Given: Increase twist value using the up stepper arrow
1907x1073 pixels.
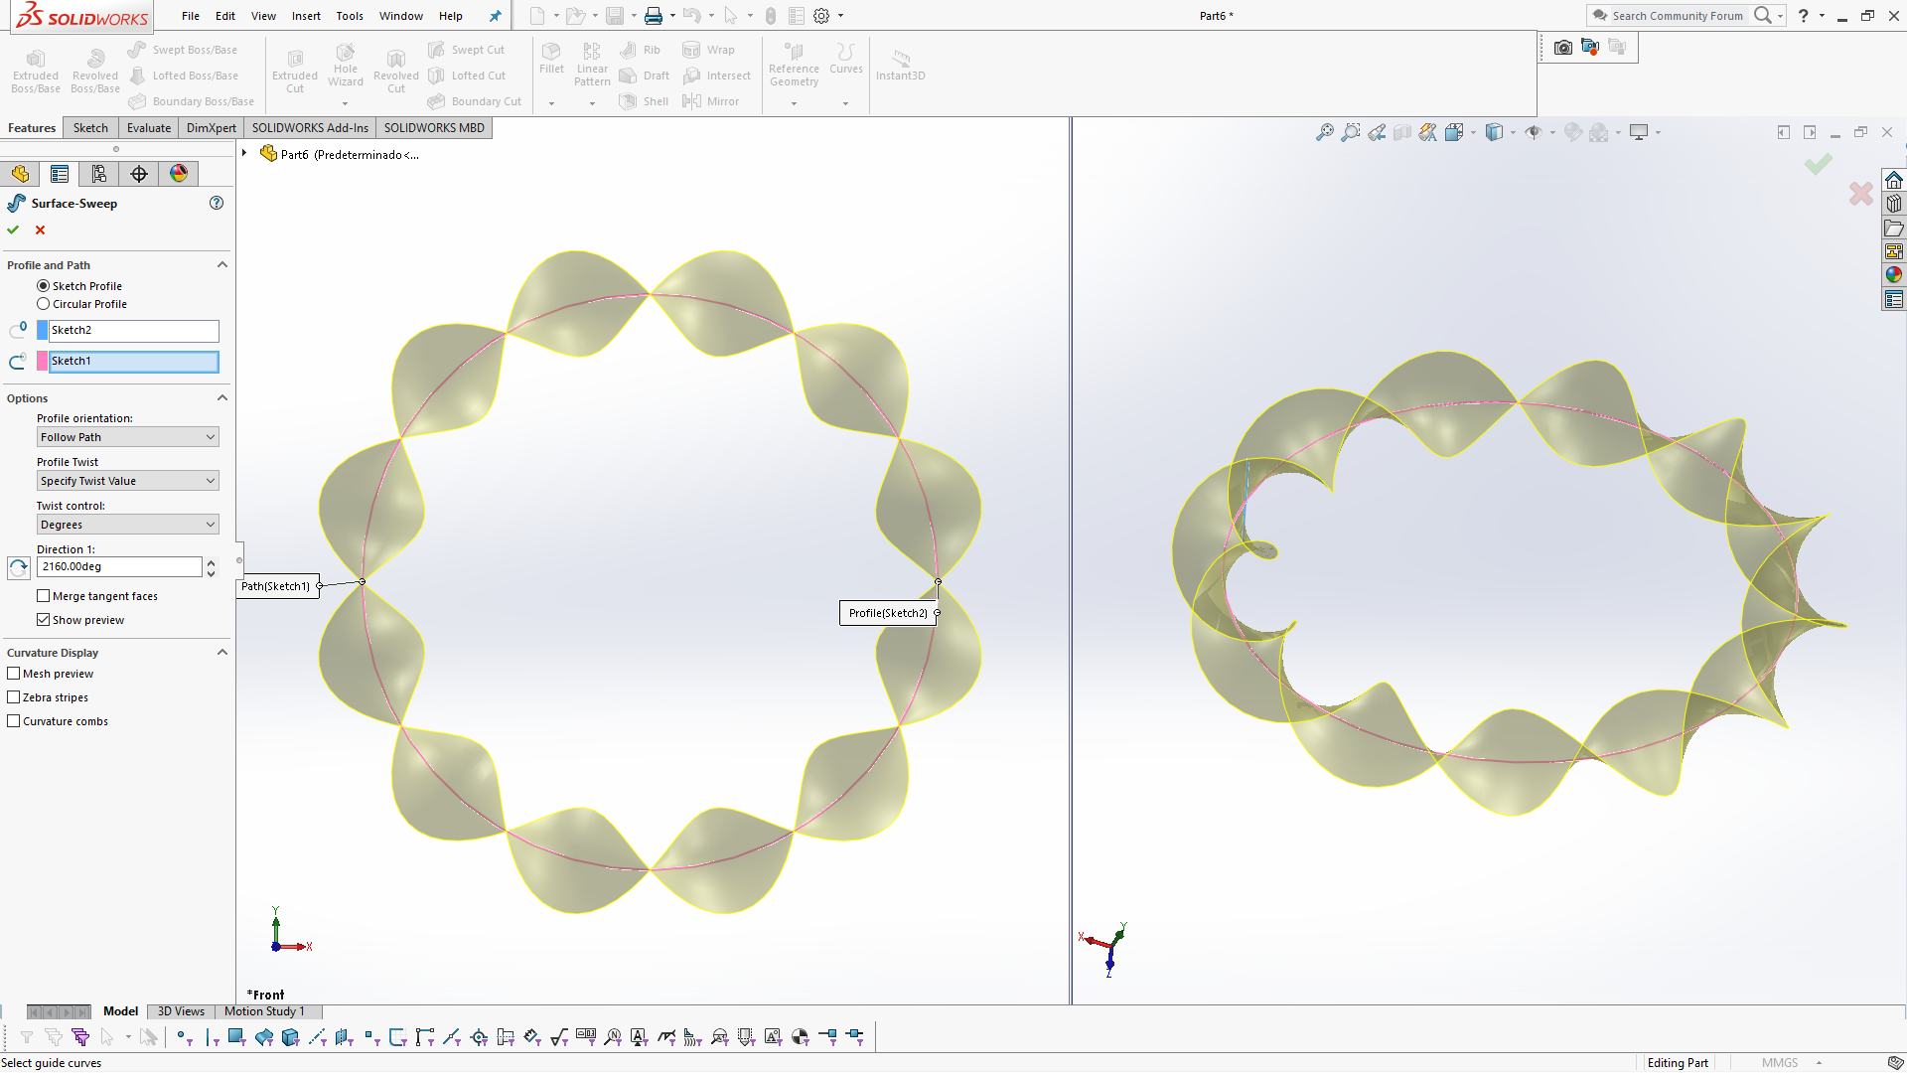Looking at the screenshot, I should click(x=211, y=561).
